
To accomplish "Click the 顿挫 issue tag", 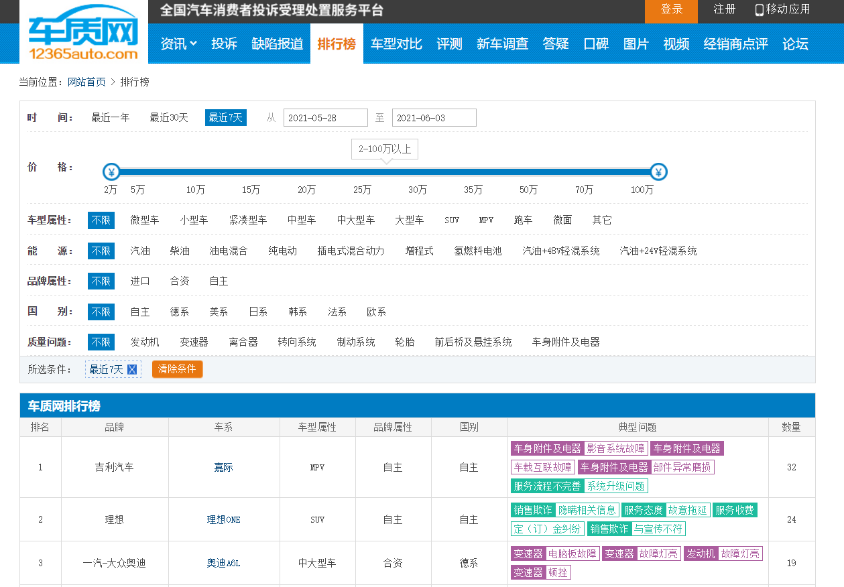I will pos(558,573).
